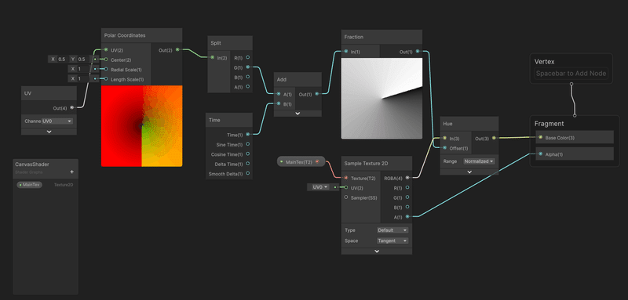Click the Out(3) port on Hue node
The height and width of the screenshot is (300, 628).
[494, 138]
